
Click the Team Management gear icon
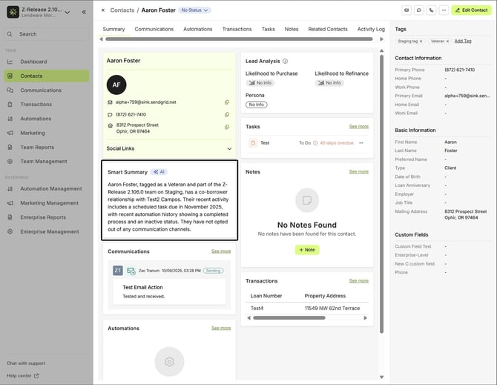coord(10,161)
